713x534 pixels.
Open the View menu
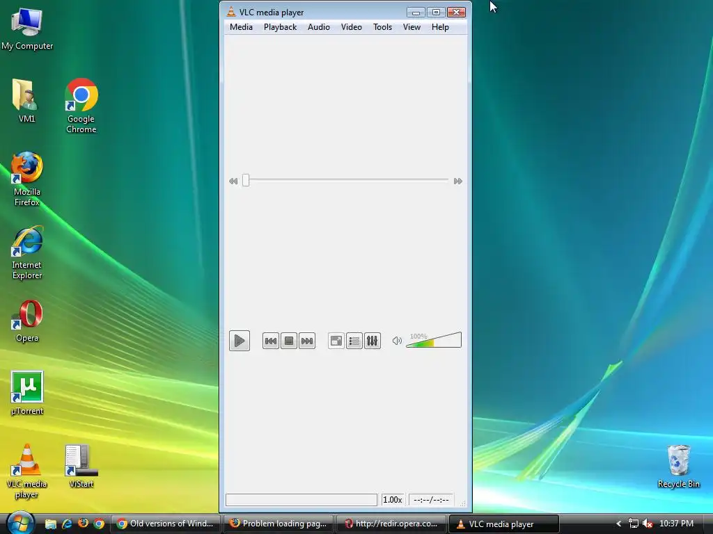[412, 27]
